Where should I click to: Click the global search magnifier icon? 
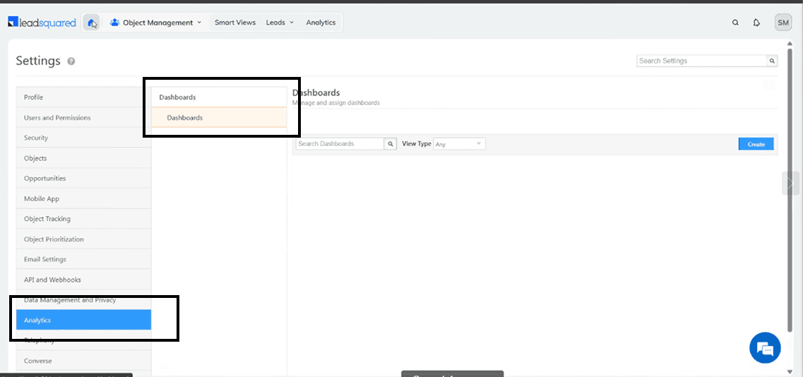tap(735, 23)
